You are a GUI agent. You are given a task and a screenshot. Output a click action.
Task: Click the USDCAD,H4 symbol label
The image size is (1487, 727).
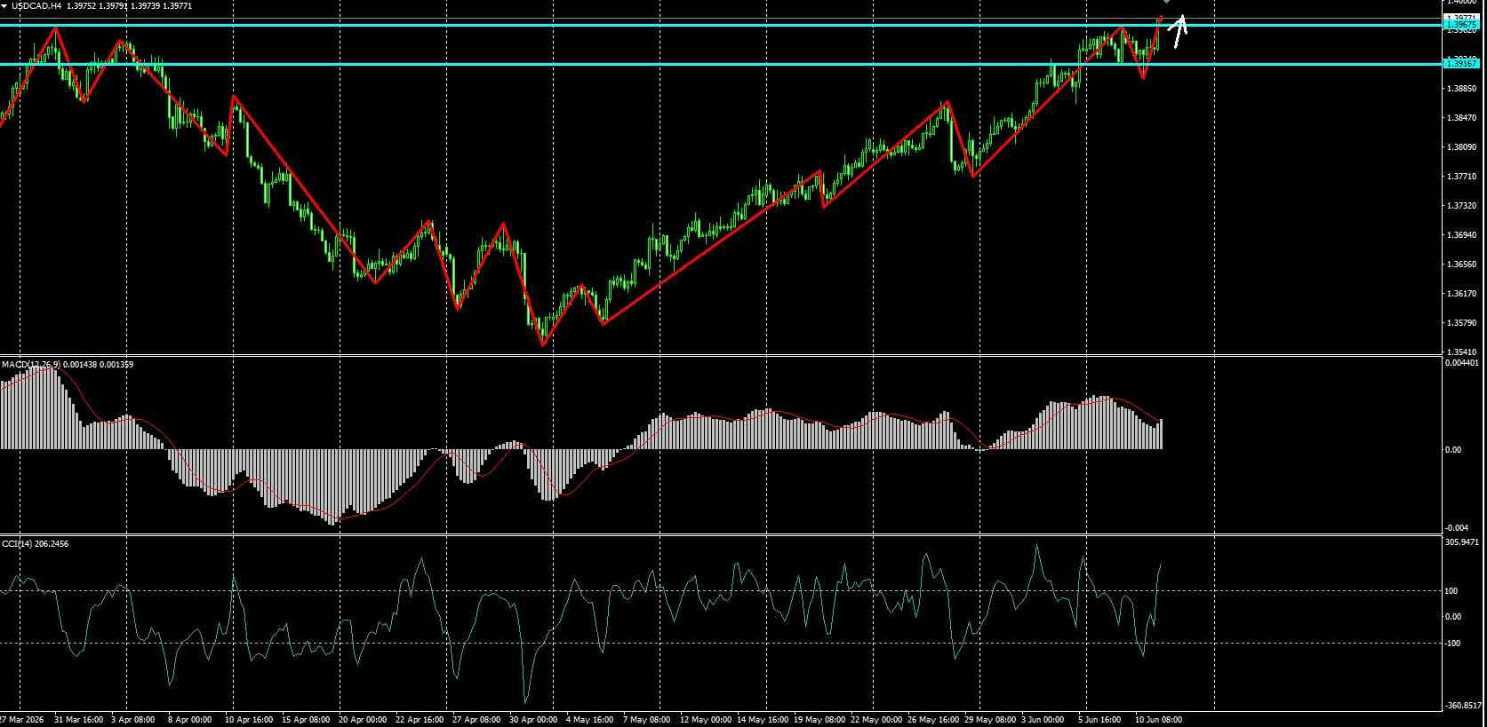coord(36,6)
